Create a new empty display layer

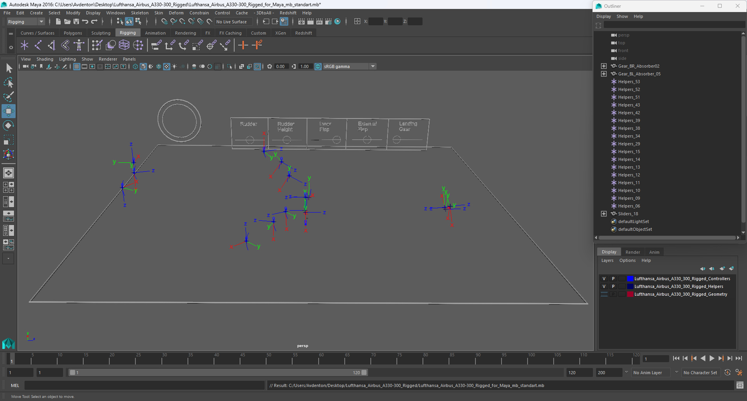[x=722, y=268]
